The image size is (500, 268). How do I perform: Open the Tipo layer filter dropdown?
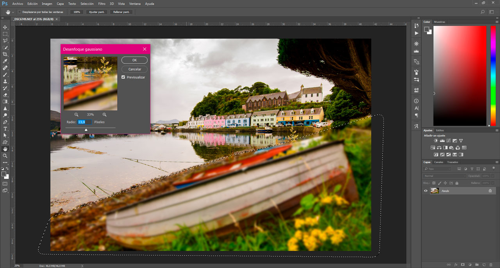pos(437,169)
